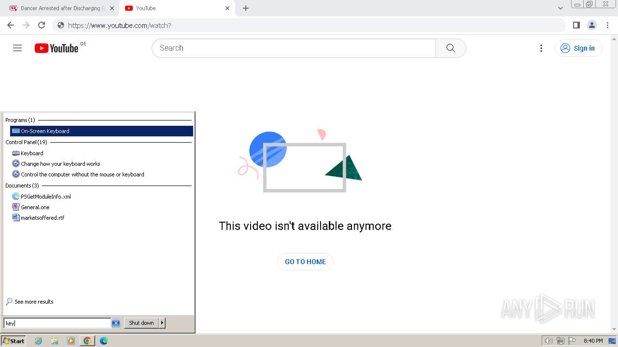View site information lock icon

click(x=60, y=25)
